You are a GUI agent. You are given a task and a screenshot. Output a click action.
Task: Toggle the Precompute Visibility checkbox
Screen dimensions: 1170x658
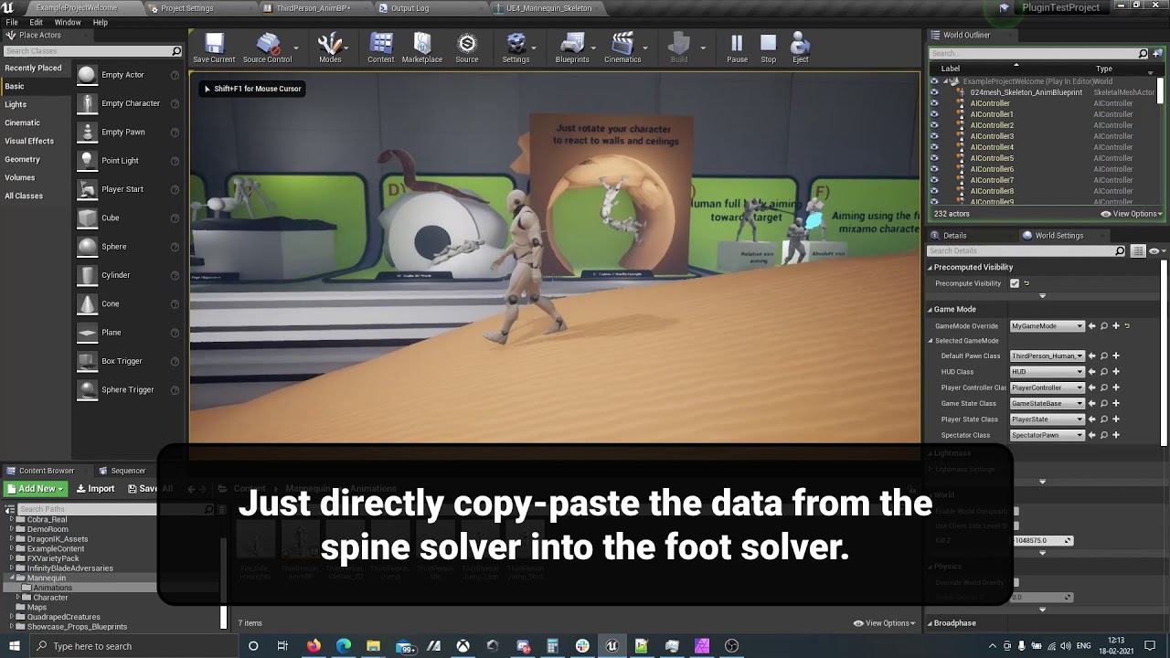(1015, 283)
